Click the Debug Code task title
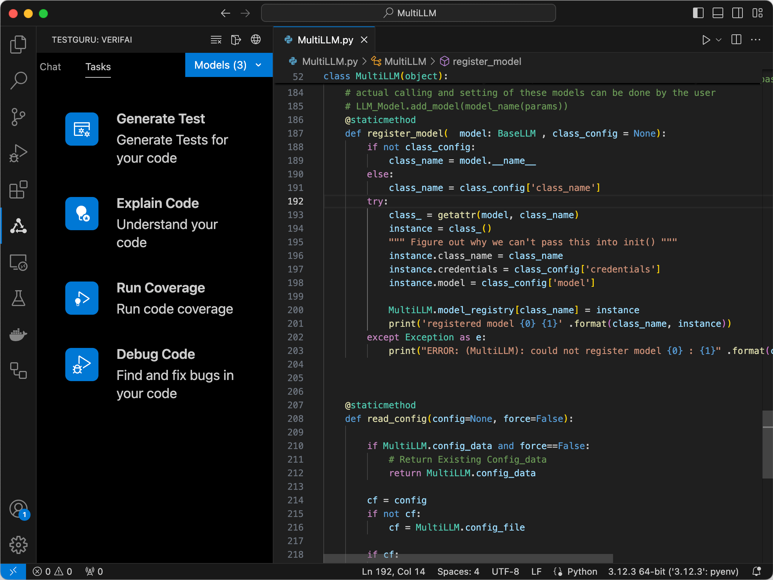 156,354
